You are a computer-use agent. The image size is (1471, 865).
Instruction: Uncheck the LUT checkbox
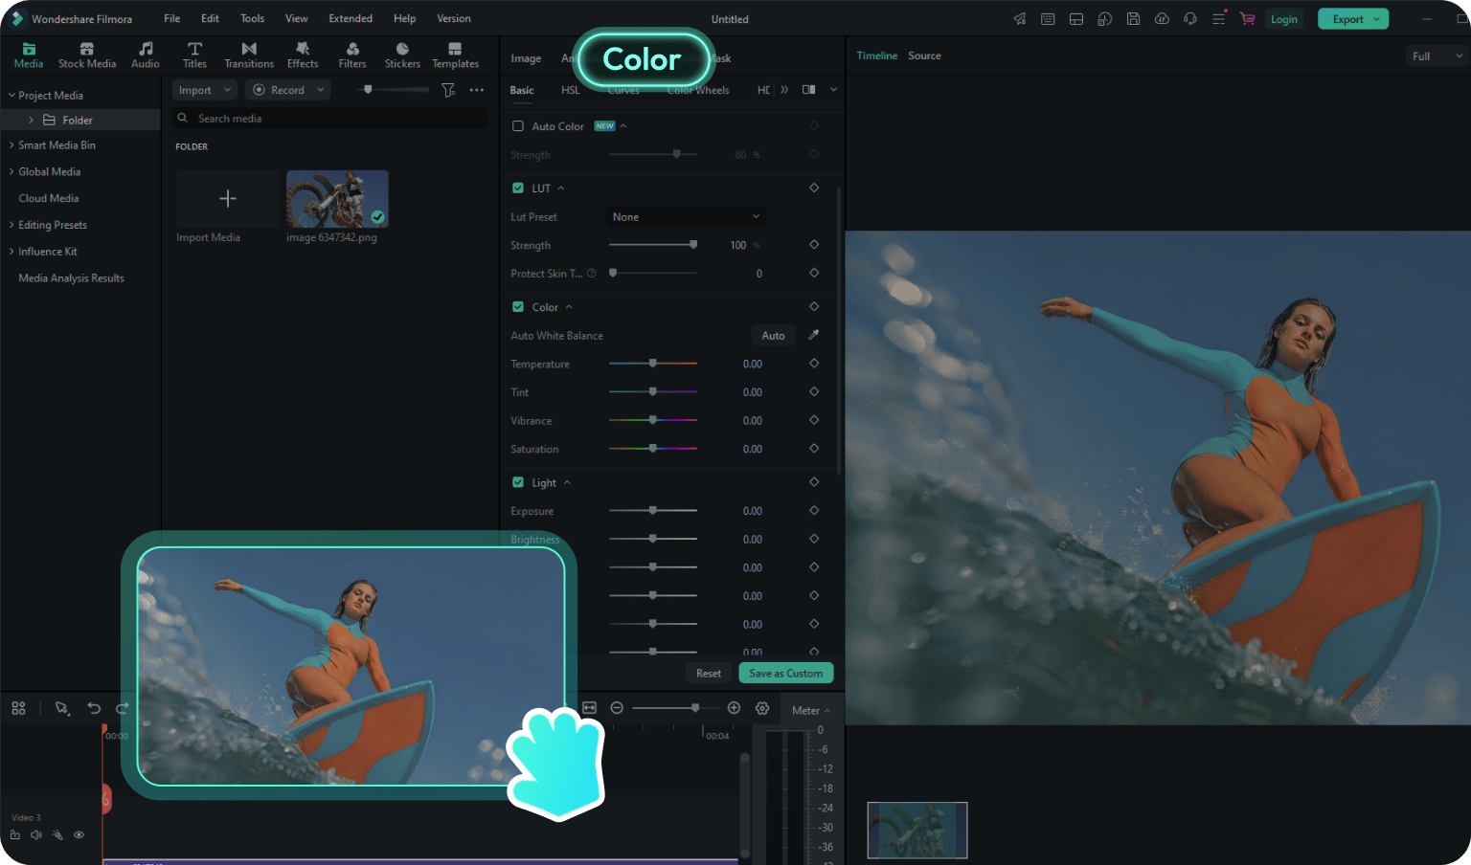pyautogui.click(x=518, y=189)
